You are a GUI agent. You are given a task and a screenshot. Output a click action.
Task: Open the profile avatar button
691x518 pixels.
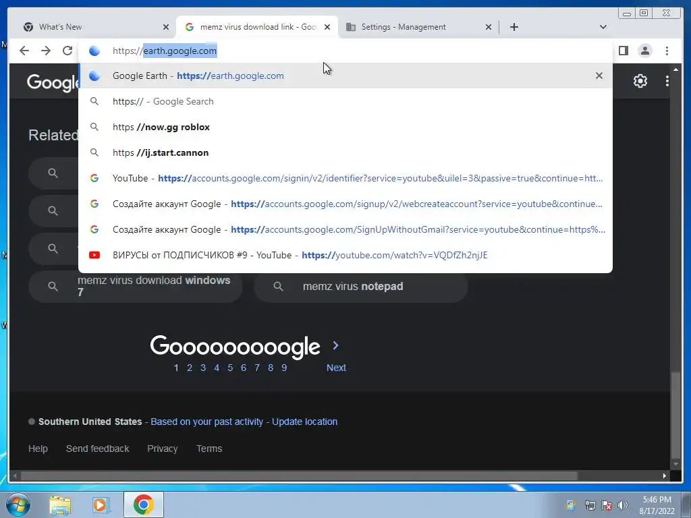pyautogui.click(x=644, y=51)
